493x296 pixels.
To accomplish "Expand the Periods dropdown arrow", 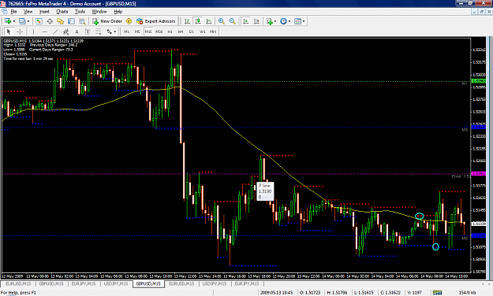I will pos(289,21).
